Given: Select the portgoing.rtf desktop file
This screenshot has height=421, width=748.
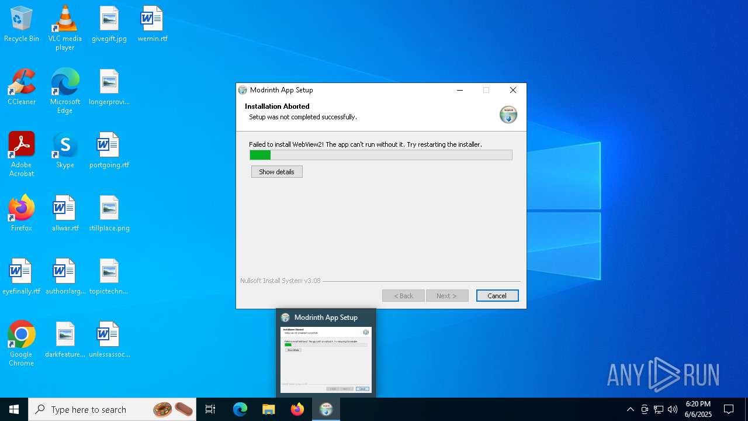Looking at the screenshot, I should click(x=109, y=150).
